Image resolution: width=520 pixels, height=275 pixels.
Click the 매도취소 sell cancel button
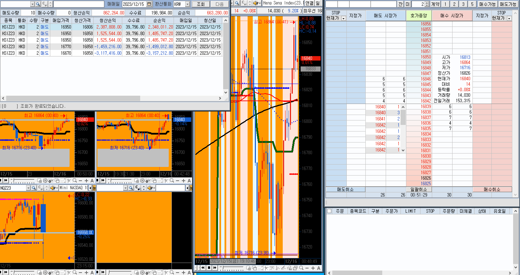pyautogui.click(x=345, y=189)
